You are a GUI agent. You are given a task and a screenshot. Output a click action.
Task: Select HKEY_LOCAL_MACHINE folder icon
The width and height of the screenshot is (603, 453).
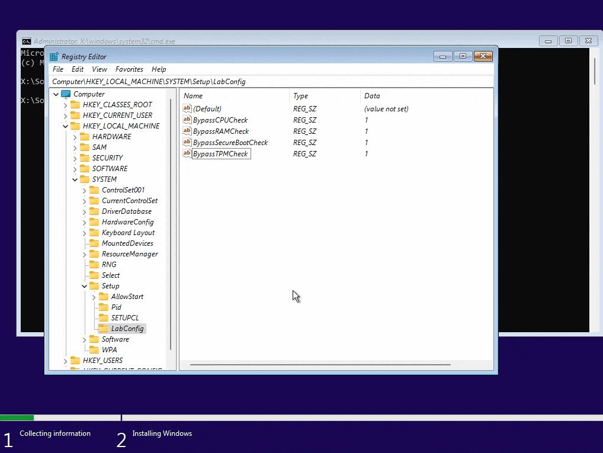tap(75, 126)
